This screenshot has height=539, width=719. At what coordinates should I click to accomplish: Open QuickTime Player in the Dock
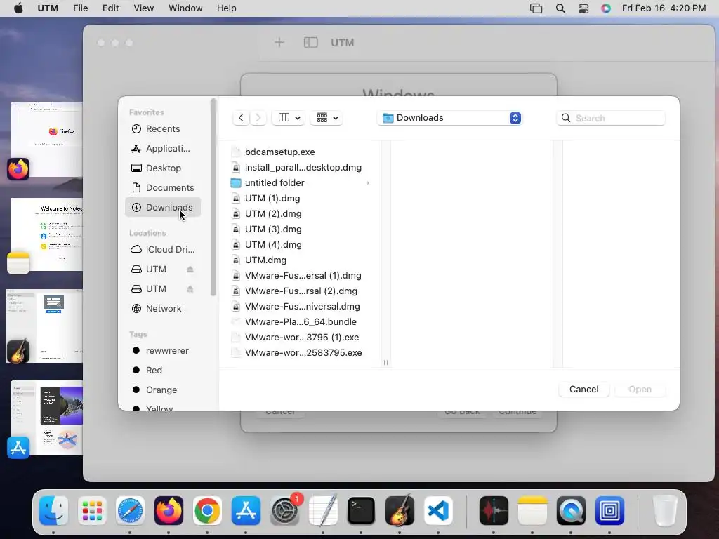[x=571, y=511]
